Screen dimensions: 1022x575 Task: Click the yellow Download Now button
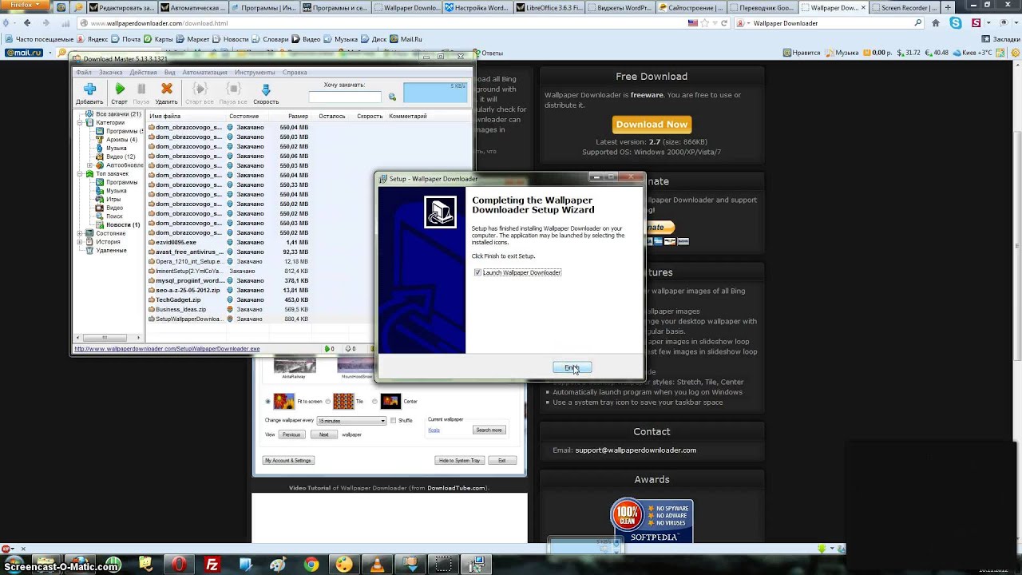click(652, 125)
